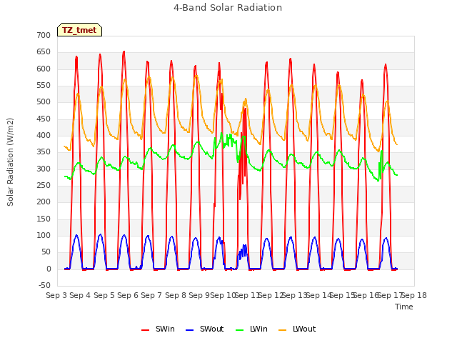Image resolution: width=457 pixels, height=343 pixels.
Task: Click the Sep 7 x-axis tick label
Action: pyautogui.click(x=151, y=295)
